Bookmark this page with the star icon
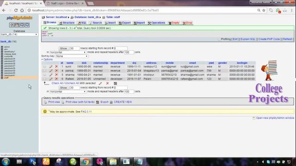 tap(264, 10)
